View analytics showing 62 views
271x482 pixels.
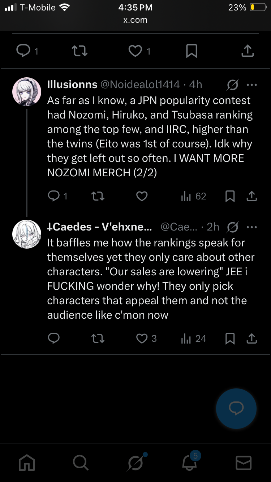click(x=193, y=196)
